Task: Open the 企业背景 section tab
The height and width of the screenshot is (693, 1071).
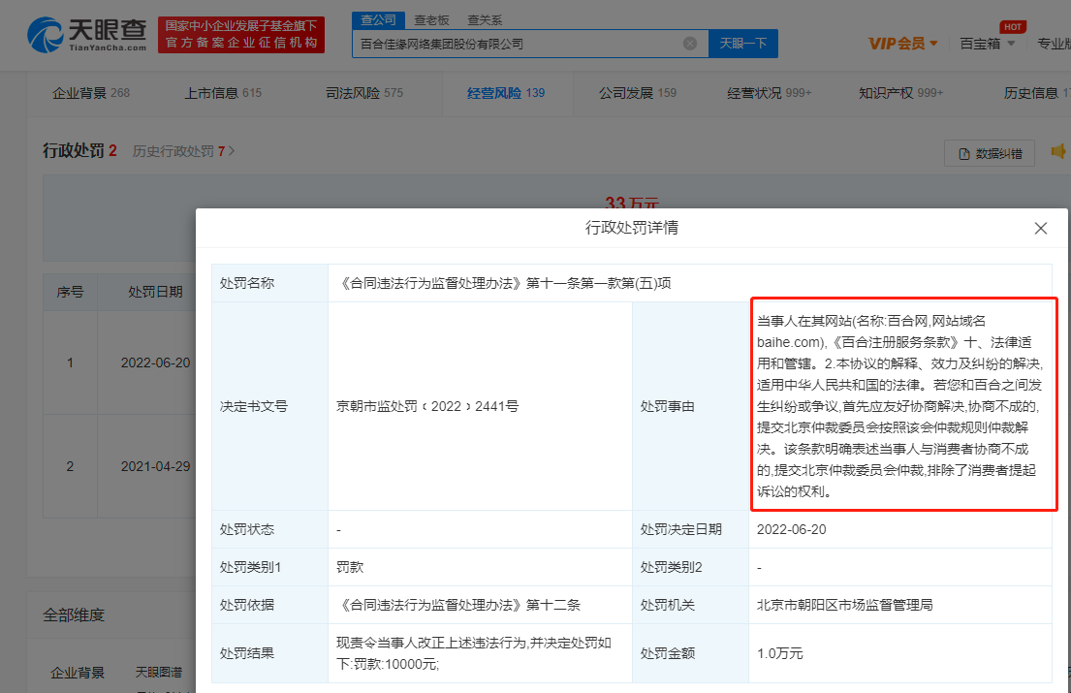Action: 90,93
